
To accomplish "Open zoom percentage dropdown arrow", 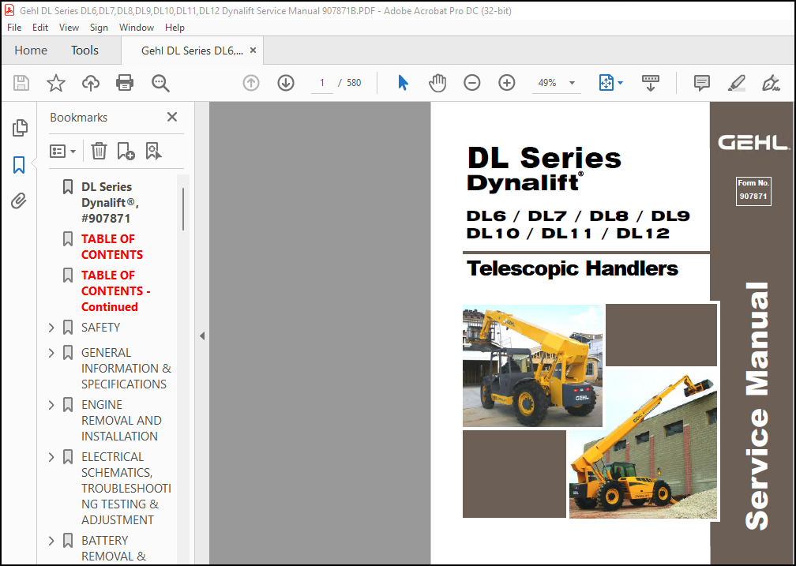I will [572, 83].
